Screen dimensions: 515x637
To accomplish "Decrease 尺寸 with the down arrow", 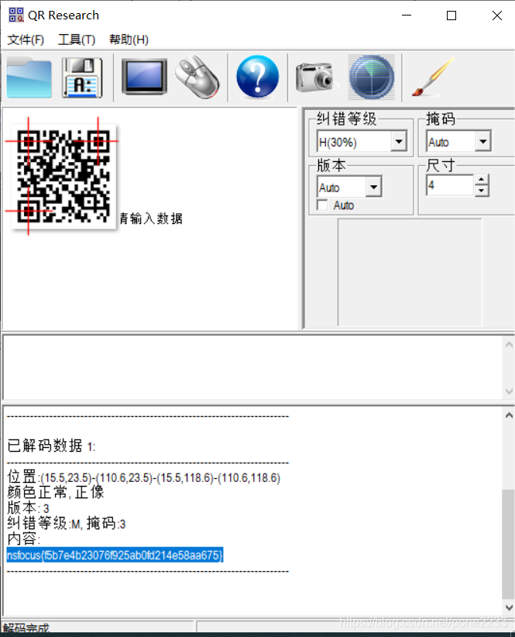I will (x=482, y=191).
